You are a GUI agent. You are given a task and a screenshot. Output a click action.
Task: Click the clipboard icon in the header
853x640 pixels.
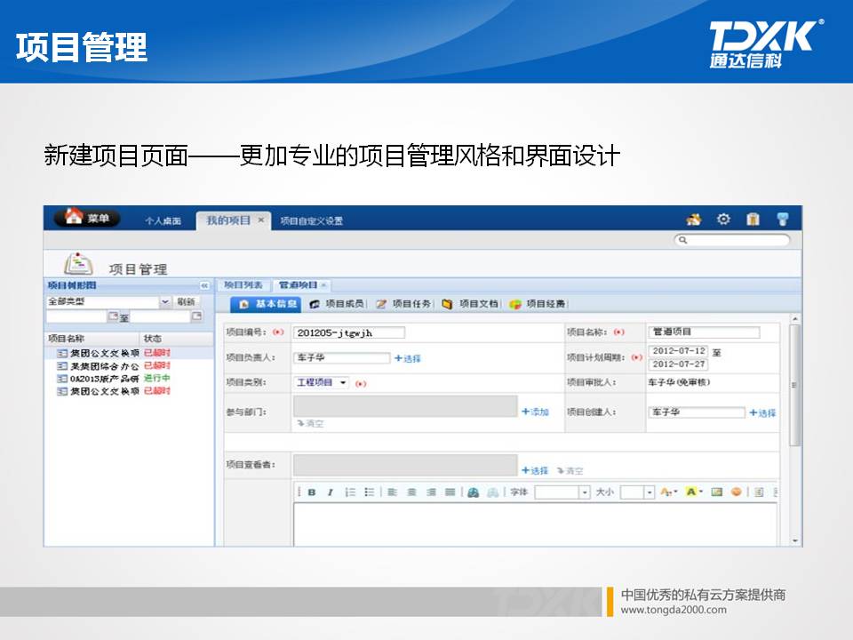(753, 220)
